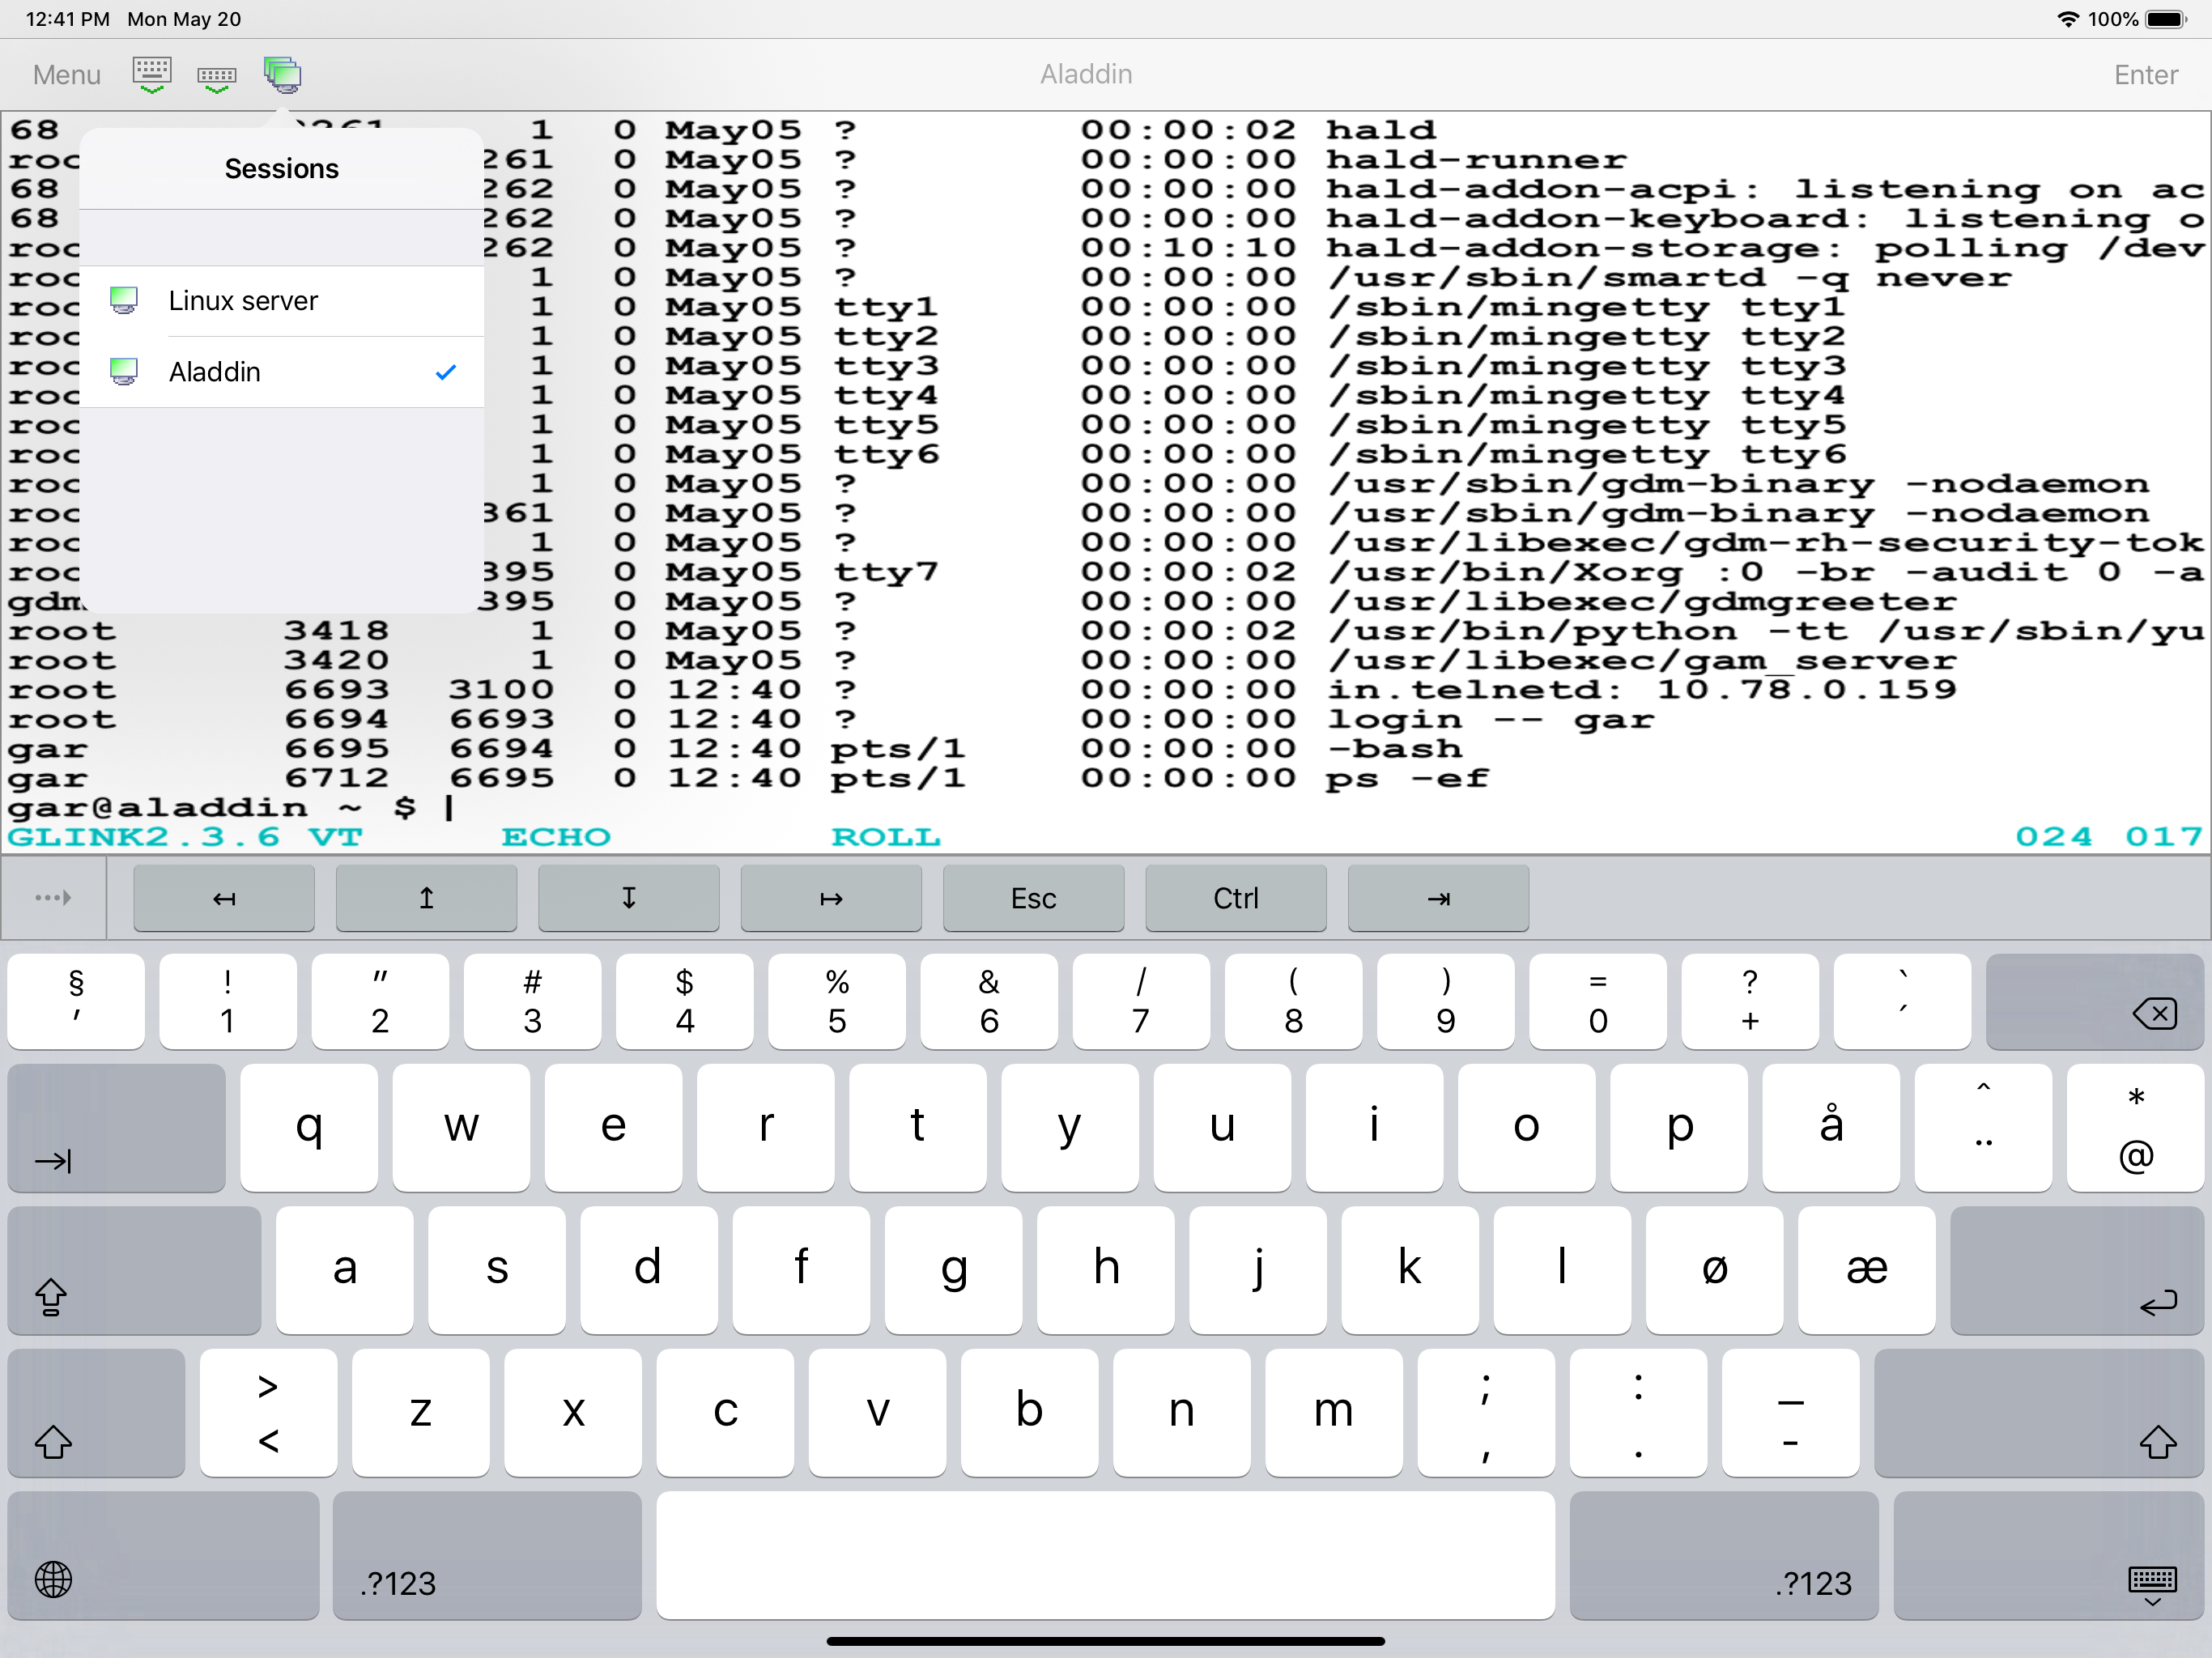
Task: Uncheck the checkmark next to Aladdin session
Action: coord(446,371)
